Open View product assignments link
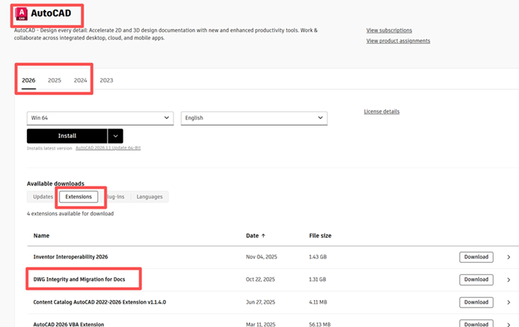This screenshot has height=327, width=519. coord(398,41)
